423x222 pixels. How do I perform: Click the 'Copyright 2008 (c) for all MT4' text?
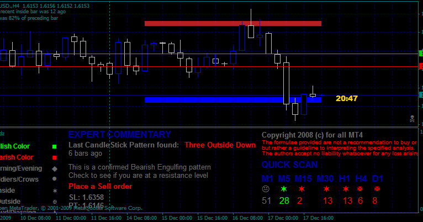point(312,135)
